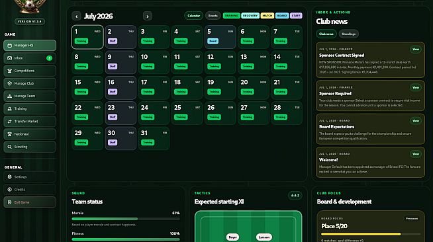Open the Transfer Market menu item

tap(30, 122)
